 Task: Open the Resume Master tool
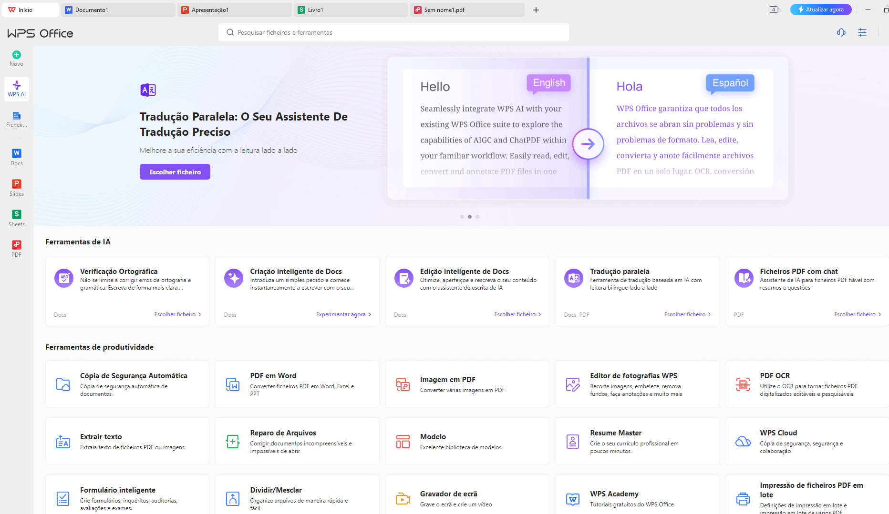(x=637, y=441)
